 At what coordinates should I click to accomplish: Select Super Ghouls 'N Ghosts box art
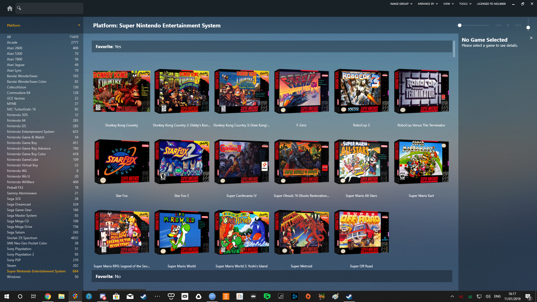(x=302, y=162)
